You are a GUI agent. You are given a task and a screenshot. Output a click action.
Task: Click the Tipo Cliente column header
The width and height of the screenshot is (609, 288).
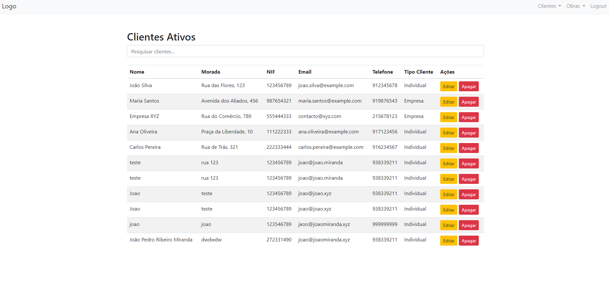(419, 72)
